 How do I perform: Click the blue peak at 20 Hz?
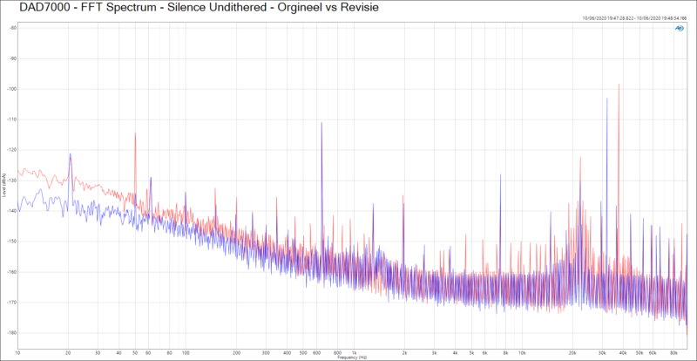pyautogui.click(x=71, y=155)
